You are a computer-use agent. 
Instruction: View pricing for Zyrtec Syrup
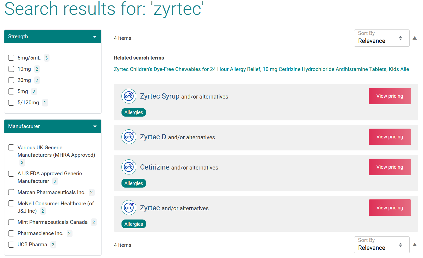click(x=390, y=96)
